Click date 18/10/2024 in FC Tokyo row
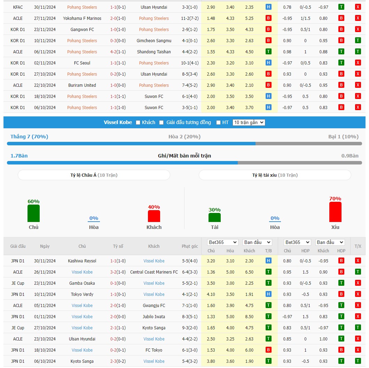 (x=45, y=350)
